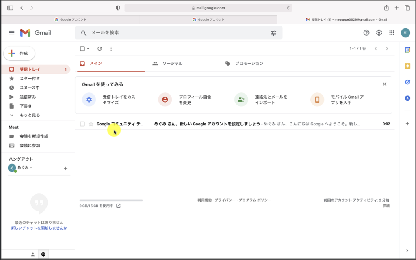The width and height of the screenshot is (416, 260).
Task: Click 会議を新規作成 in Meet
Action: point(34,136)
